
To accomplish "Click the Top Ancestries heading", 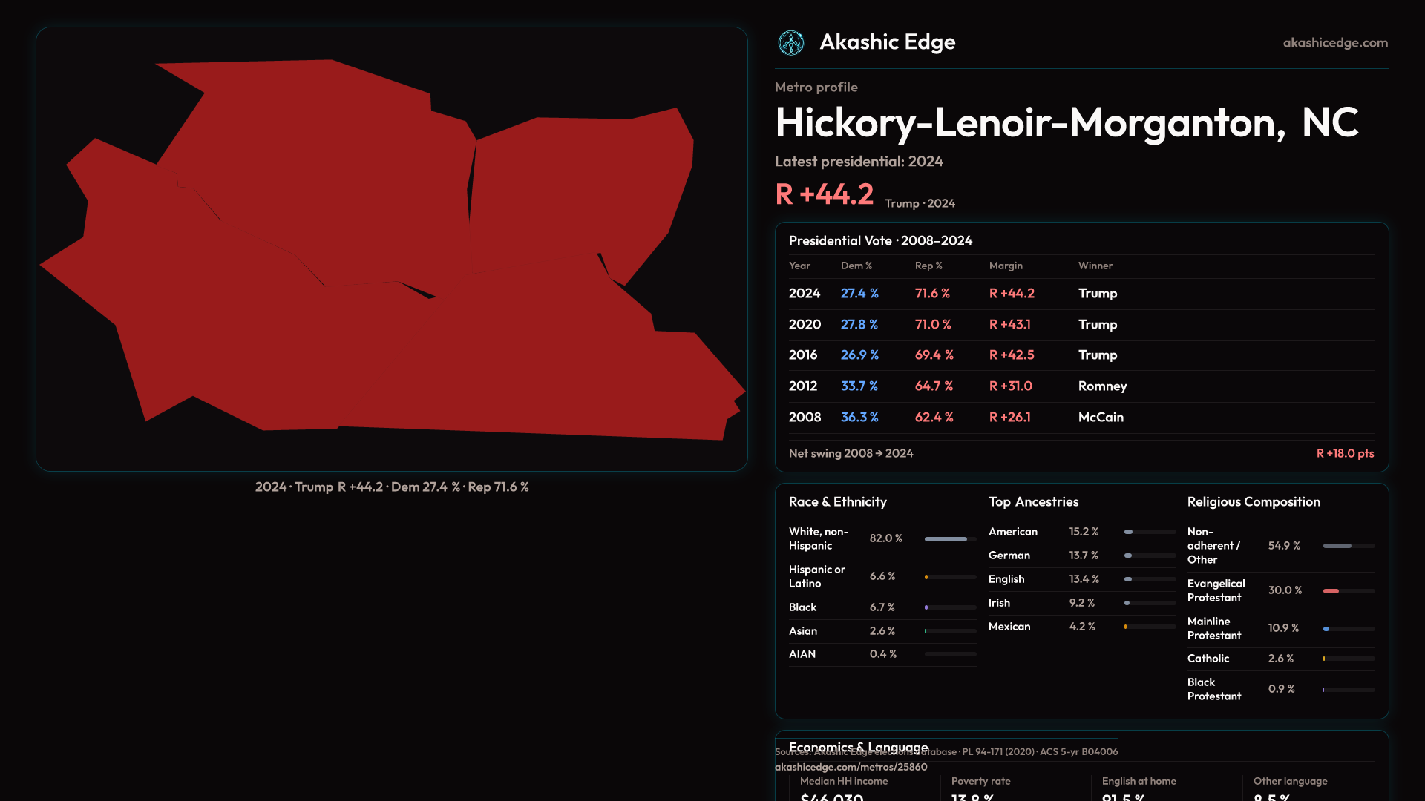I will pos(1033,502).
